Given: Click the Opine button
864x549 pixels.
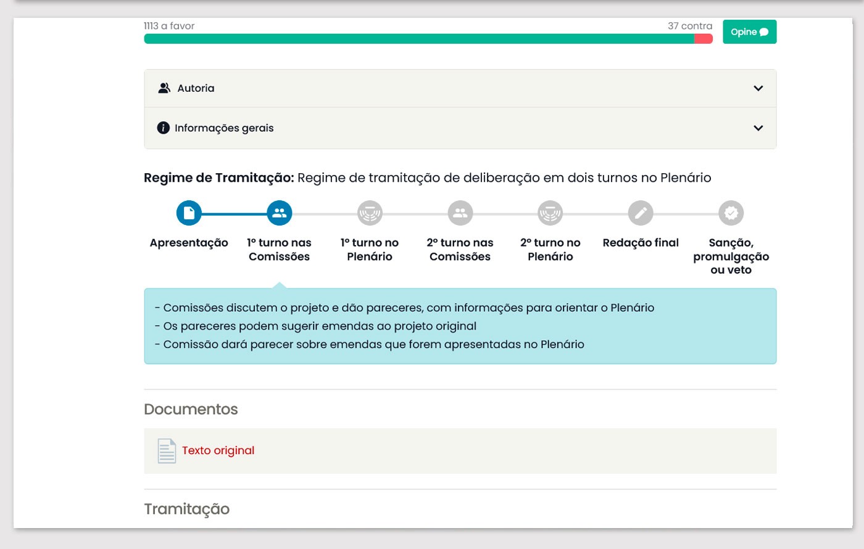Looking at the screenshot, I should click(x=750, y=32).
